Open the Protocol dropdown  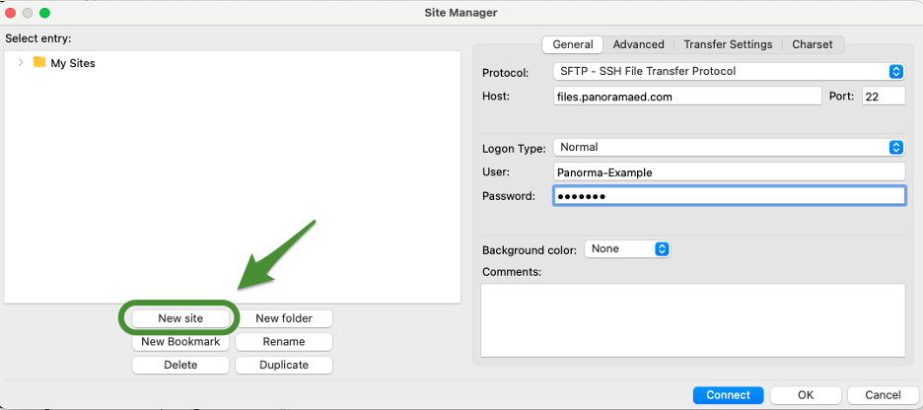(x=729, y=71)
